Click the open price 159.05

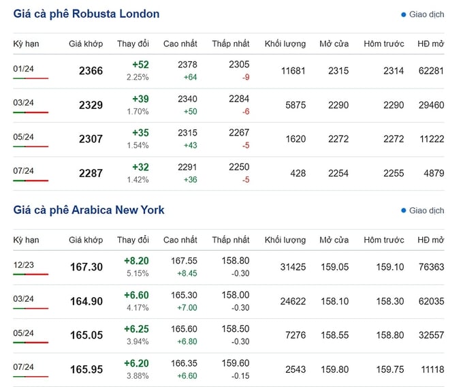335,267
